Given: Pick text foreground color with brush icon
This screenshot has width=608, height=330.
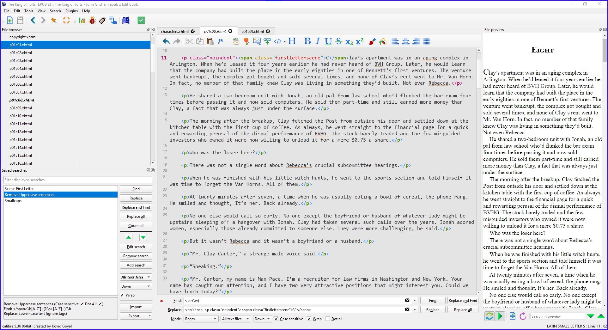Looking at the screenshot, I should (372, 41).
